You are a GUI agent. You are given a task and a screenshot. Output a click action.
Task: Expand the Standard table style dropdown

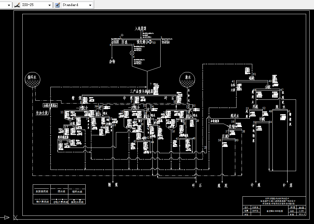point(90,5)
